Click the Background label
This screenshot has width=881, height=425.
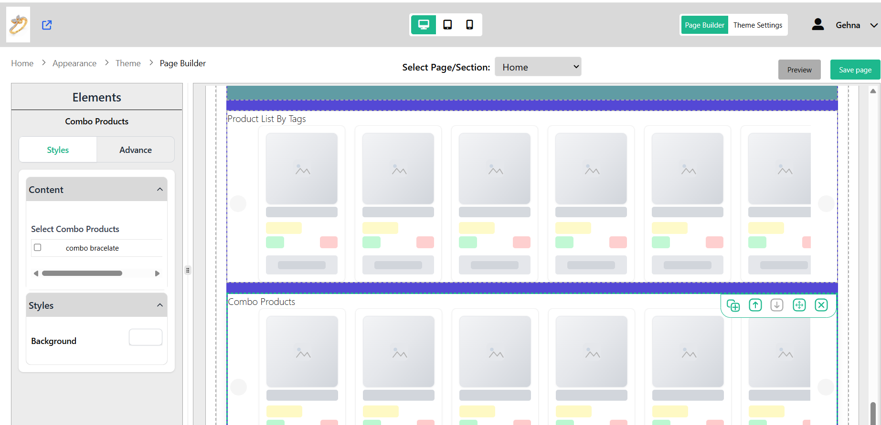pos(53,341)
